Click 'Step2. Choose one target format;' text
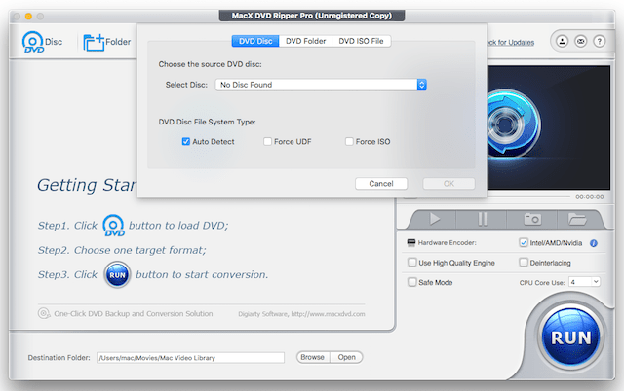Viewport: 624px width, 391px height. tap(122, 250)
